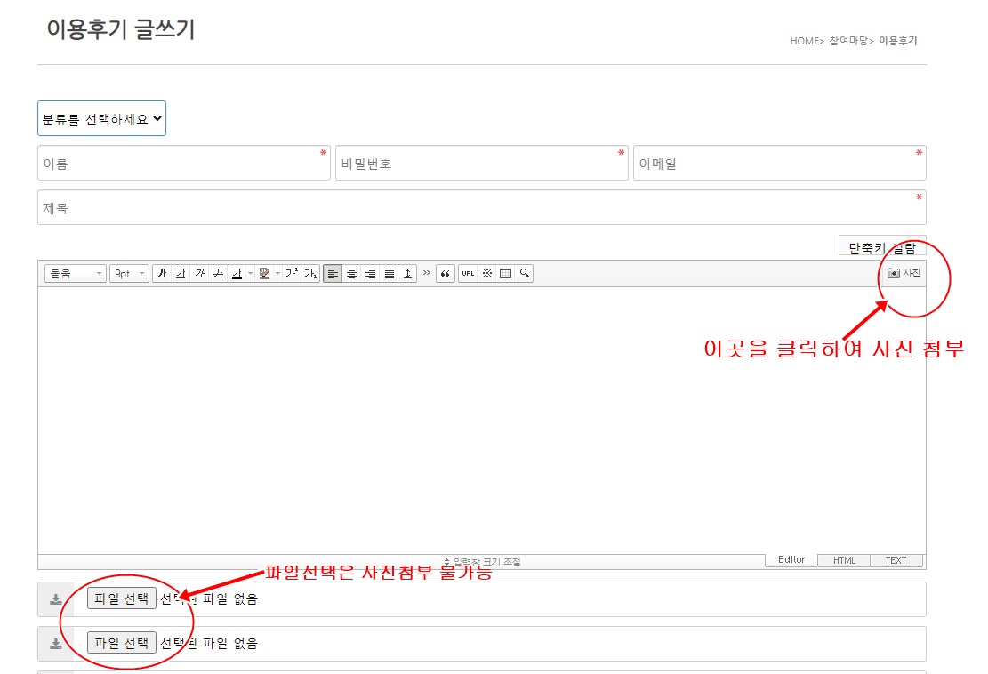
Task: Click the 단축키 일람 shortcut list button
Action: click(882, 246)
